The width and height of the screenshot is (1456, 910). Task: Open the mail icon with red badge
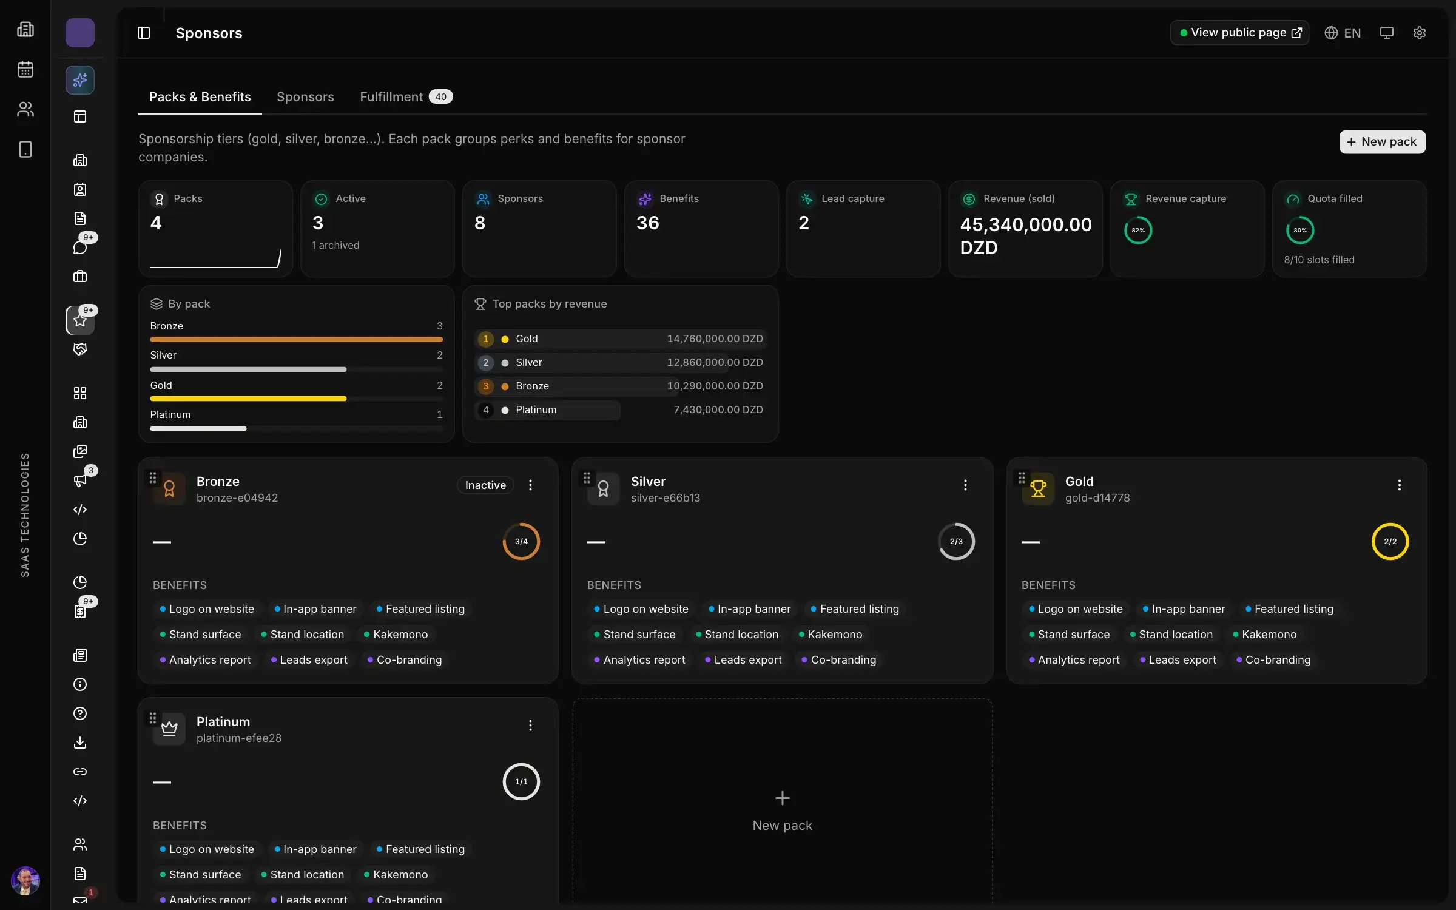pos(80,900)
